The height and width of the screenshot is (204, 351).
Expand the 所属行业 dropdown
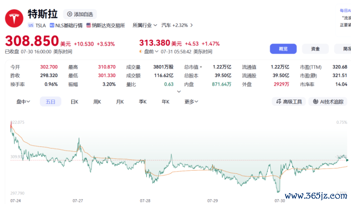[145, 25]
